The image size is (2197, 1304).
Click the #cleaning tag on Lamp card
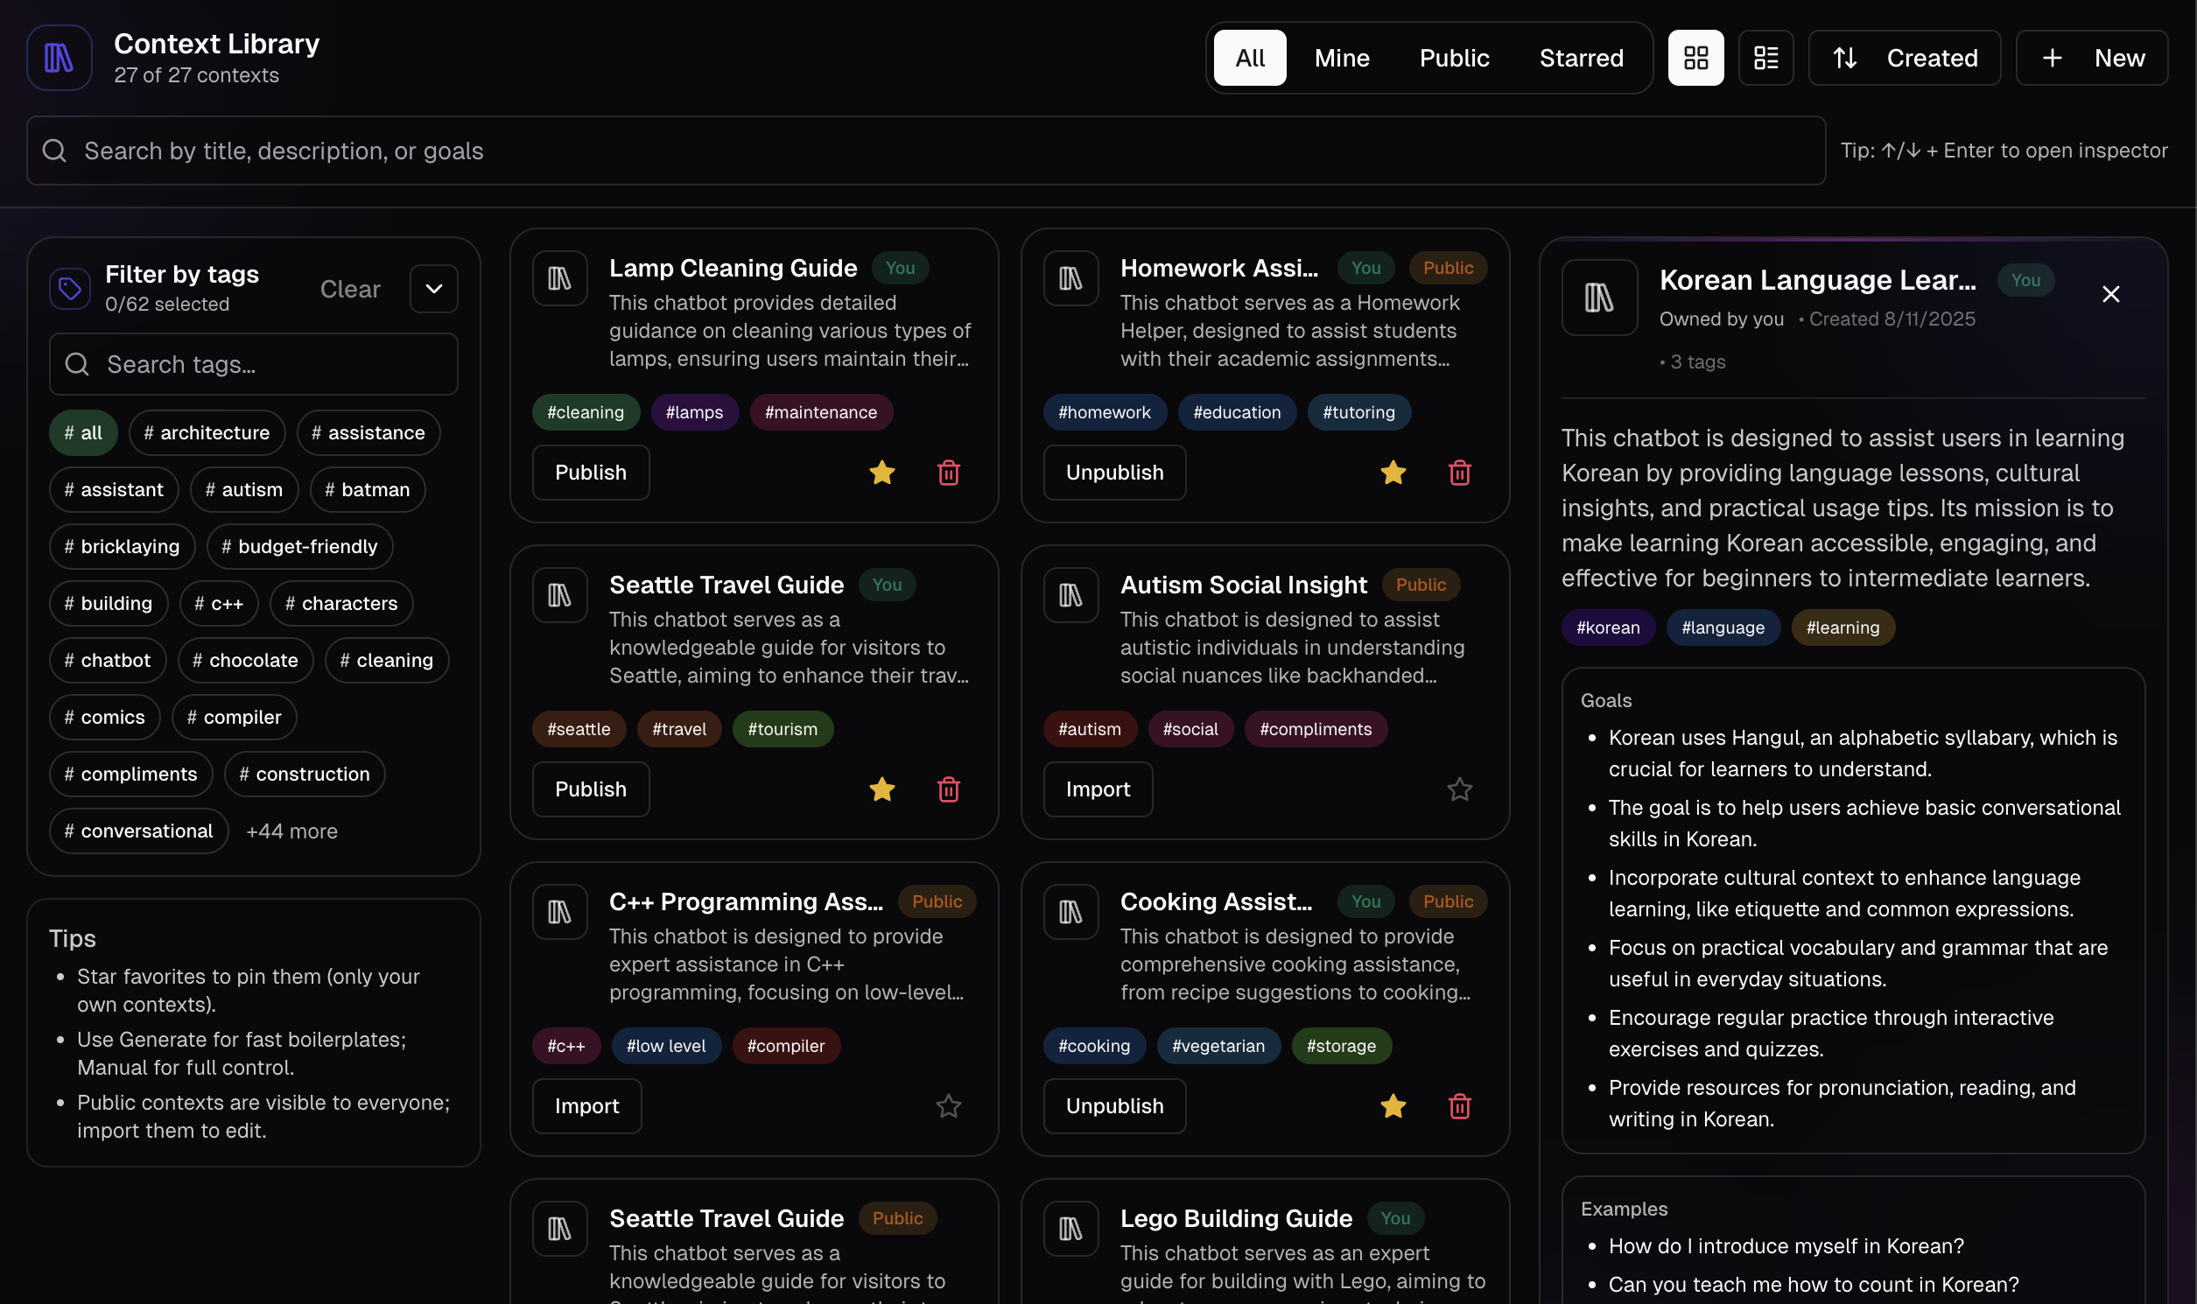tap(586, 412)
